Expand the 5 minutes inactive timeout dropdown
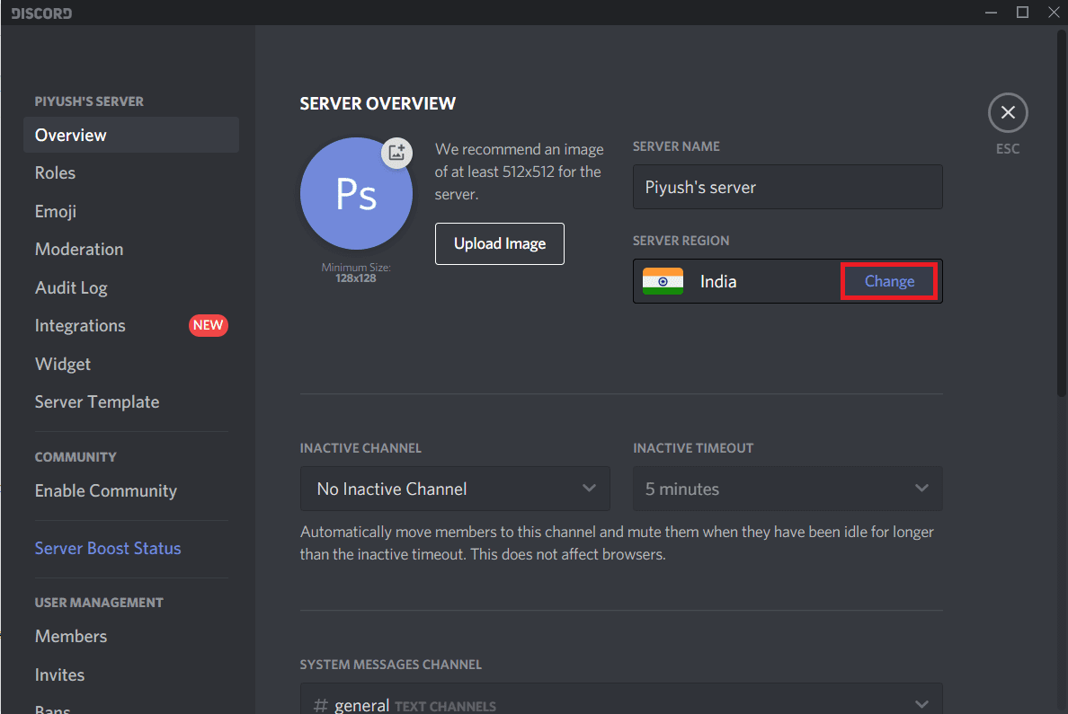The width and height of the screenshot is (1068, 714). point(788,489)
